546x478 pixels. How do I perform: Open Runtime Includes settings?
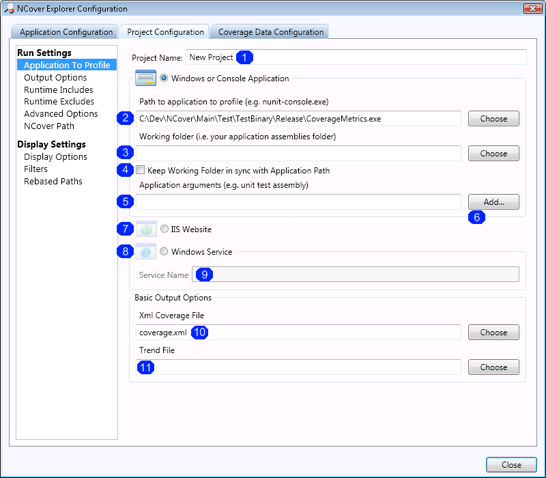59,89
